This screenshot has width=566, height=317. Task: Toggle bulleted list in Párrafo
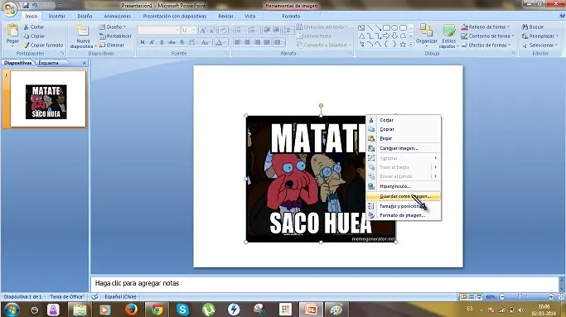click(x=238, y=31)
